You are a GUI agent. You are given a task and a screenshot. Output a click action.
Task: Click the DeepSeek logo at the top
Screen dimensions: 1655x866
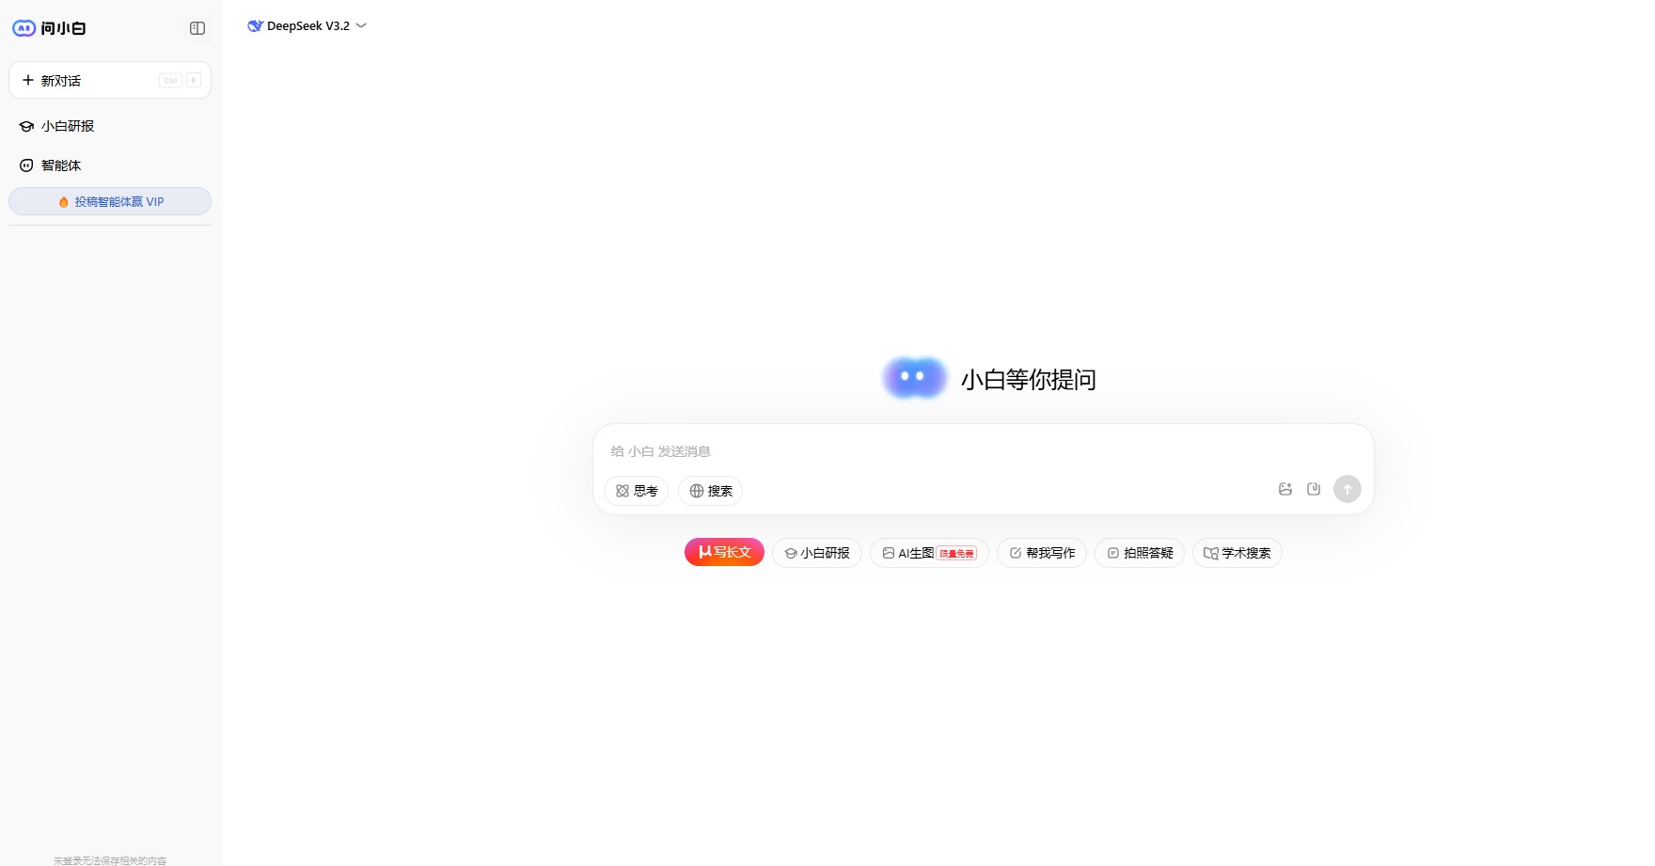click(x=254, y=25)
